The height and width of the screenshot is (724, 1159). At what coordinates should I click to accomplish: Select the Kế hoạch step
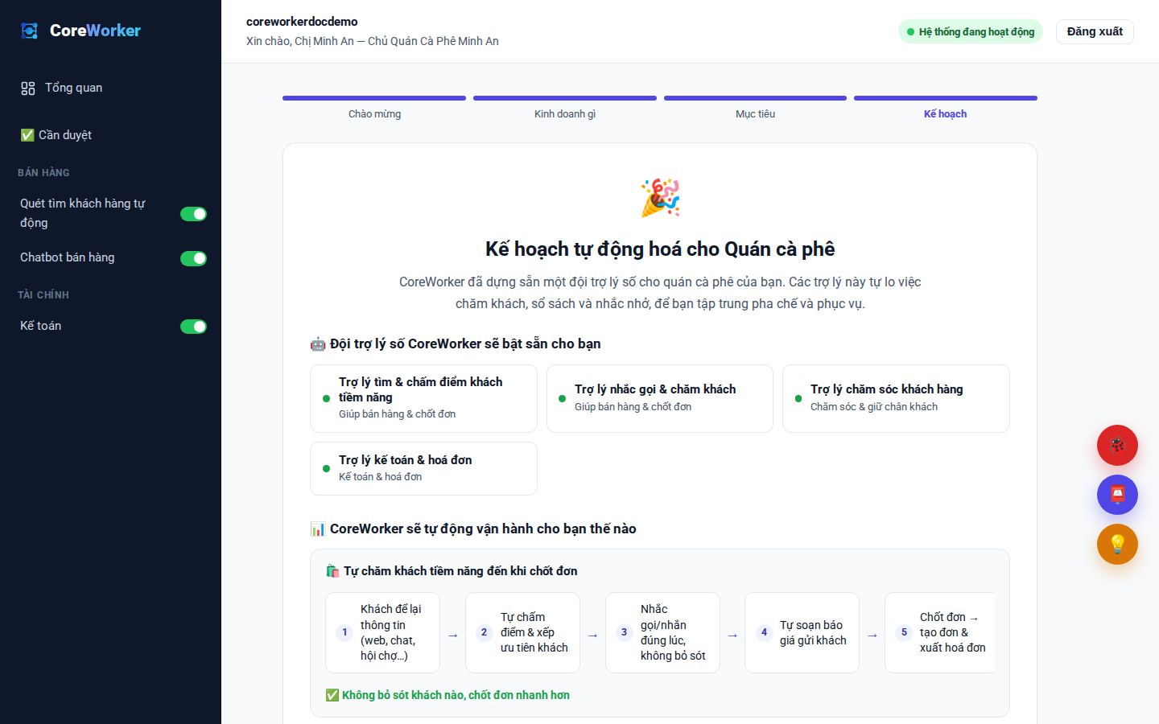[x=945, y=114]
